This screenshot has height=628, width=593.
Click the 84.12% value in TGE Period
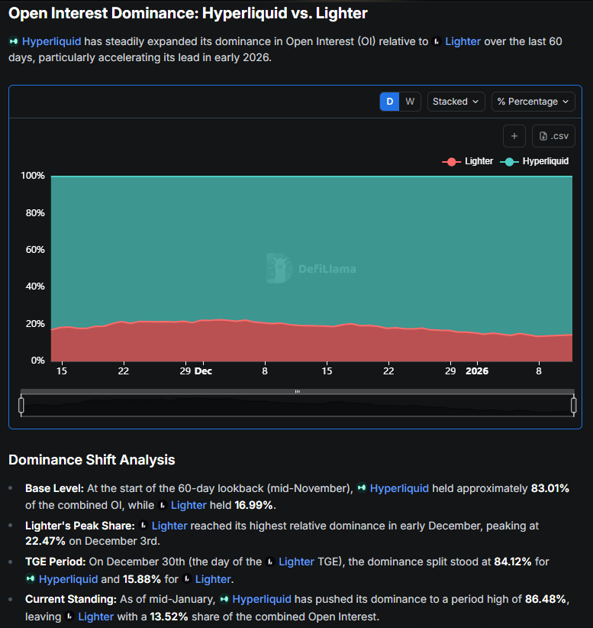click(513, 562)
